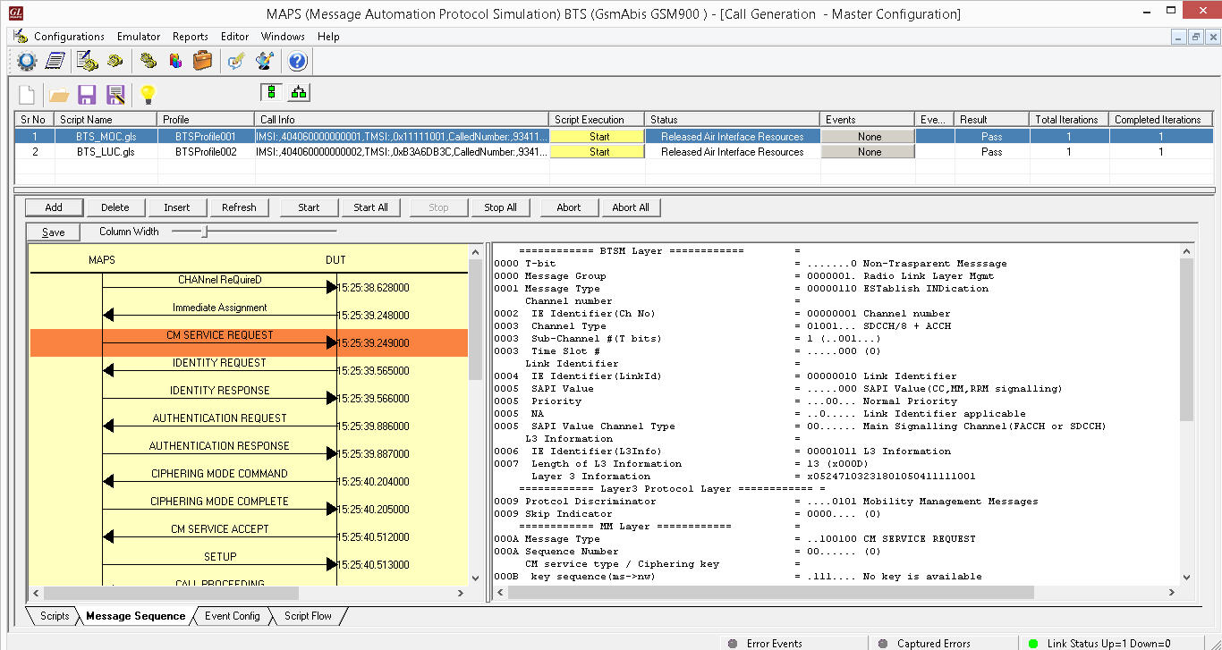Click the blue gear icon in the main toolbar
1222x650 pixels.
coord(27,61)
